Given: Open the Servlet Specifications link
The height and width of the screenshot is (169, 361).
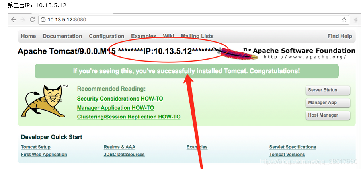Looking at the screenshot, I should pos(293,147).
